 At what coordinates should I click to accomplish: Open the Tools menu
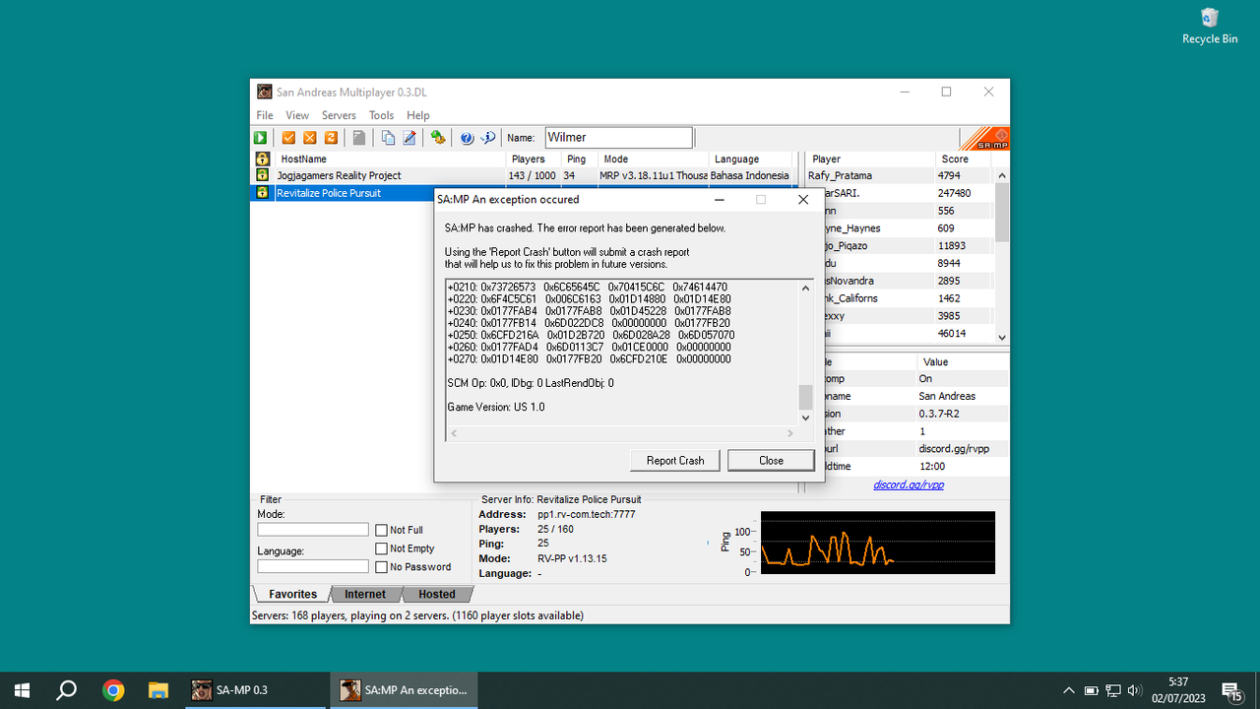click(x=381, y=115)
